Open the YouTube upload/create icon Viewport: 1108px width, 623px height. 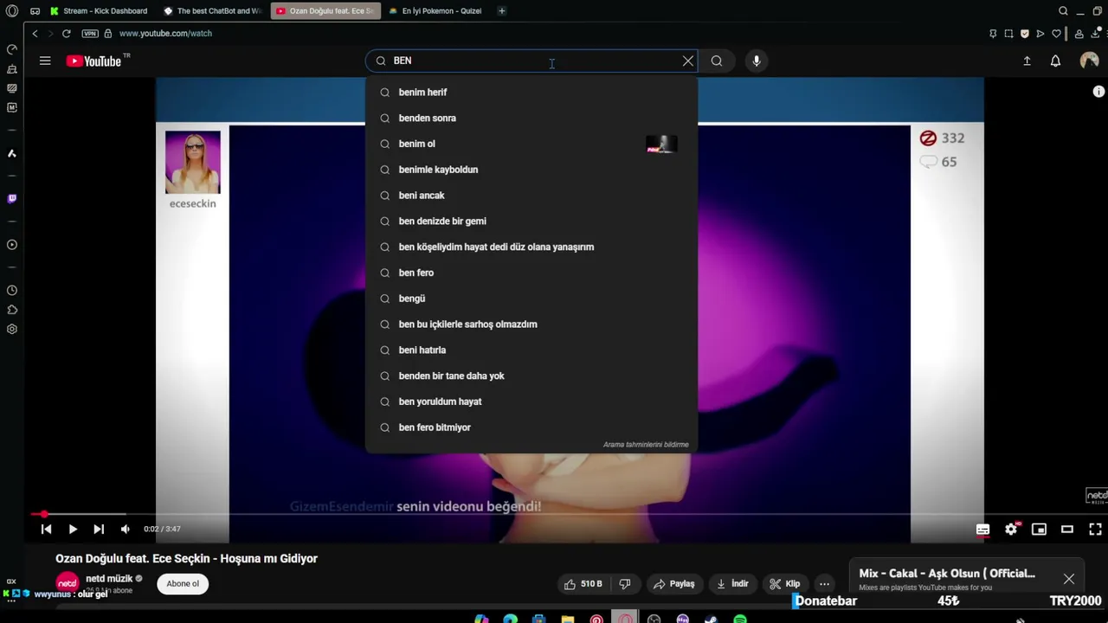pos(1027,61)
